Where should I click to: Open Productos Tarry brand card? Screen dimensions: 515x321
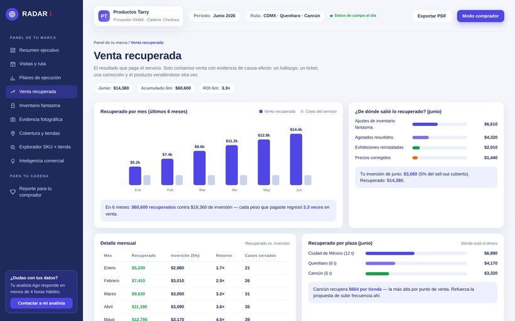(x=138, y=16)
